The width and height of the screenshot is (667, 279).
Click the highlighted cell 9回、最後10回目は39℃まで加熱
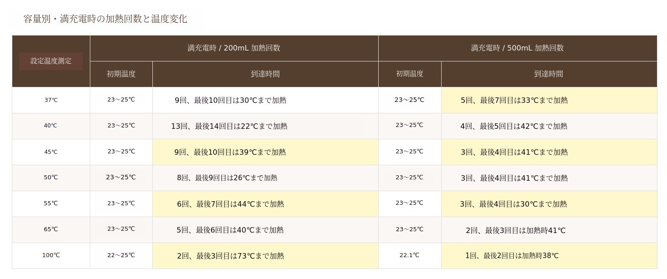tap(230, 152)
